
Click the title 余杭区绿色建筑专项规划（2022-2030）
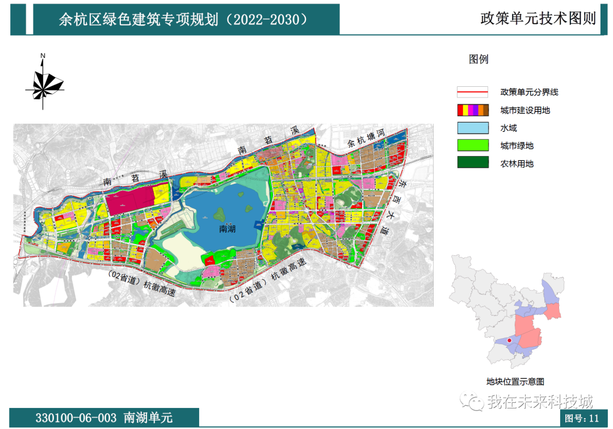[184, 19]
